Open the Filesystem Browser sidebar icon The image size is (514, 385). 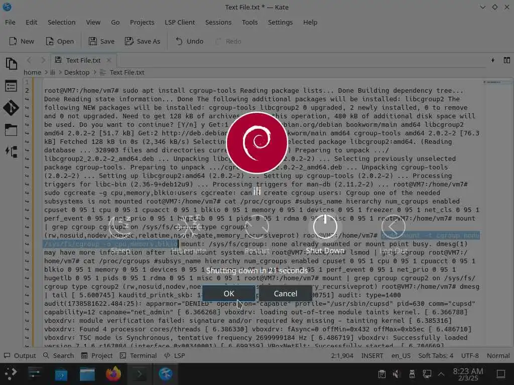pos(11,130)
